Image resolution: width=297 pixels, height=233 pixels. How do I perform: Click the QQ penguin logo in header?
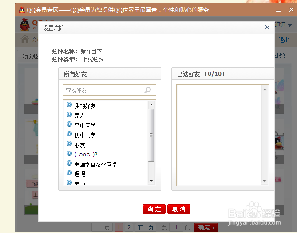[x=24, y=25]
